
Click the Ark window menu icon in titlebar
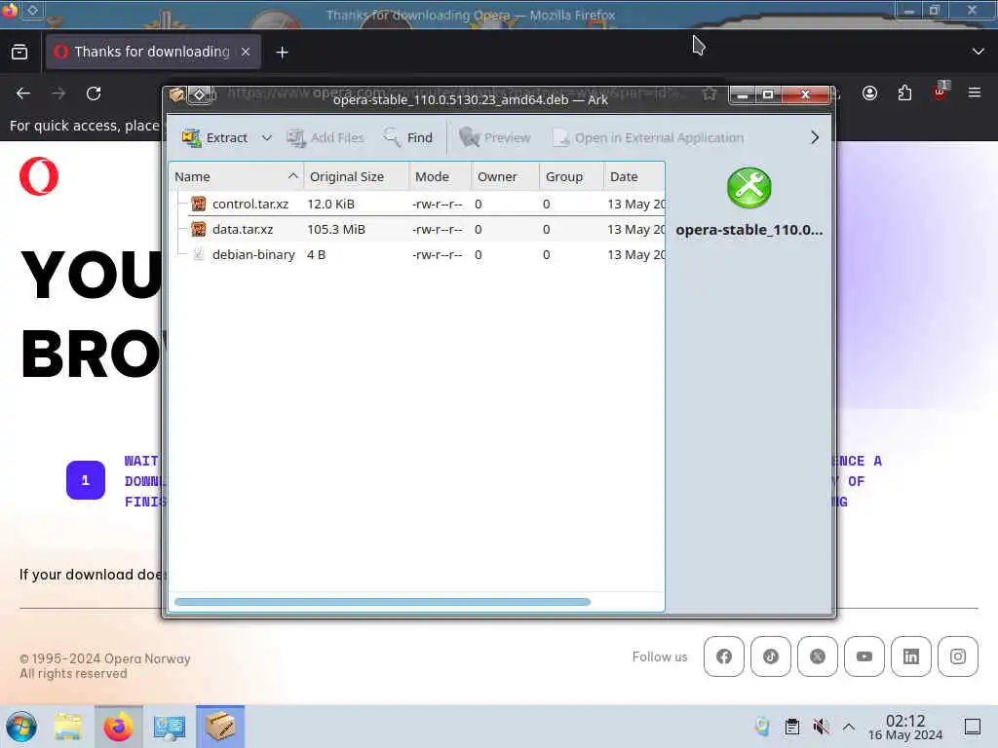coord(177,95)
